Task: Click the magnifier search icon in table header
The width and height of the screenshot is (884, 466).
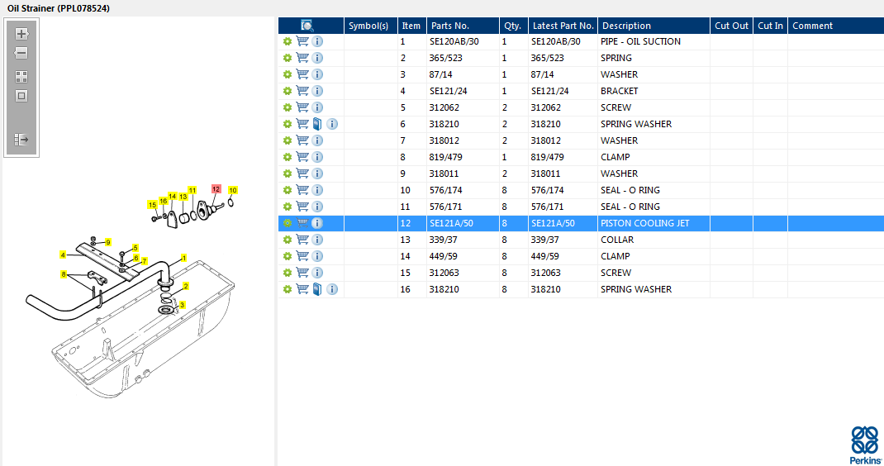Action: coord(307,26)
